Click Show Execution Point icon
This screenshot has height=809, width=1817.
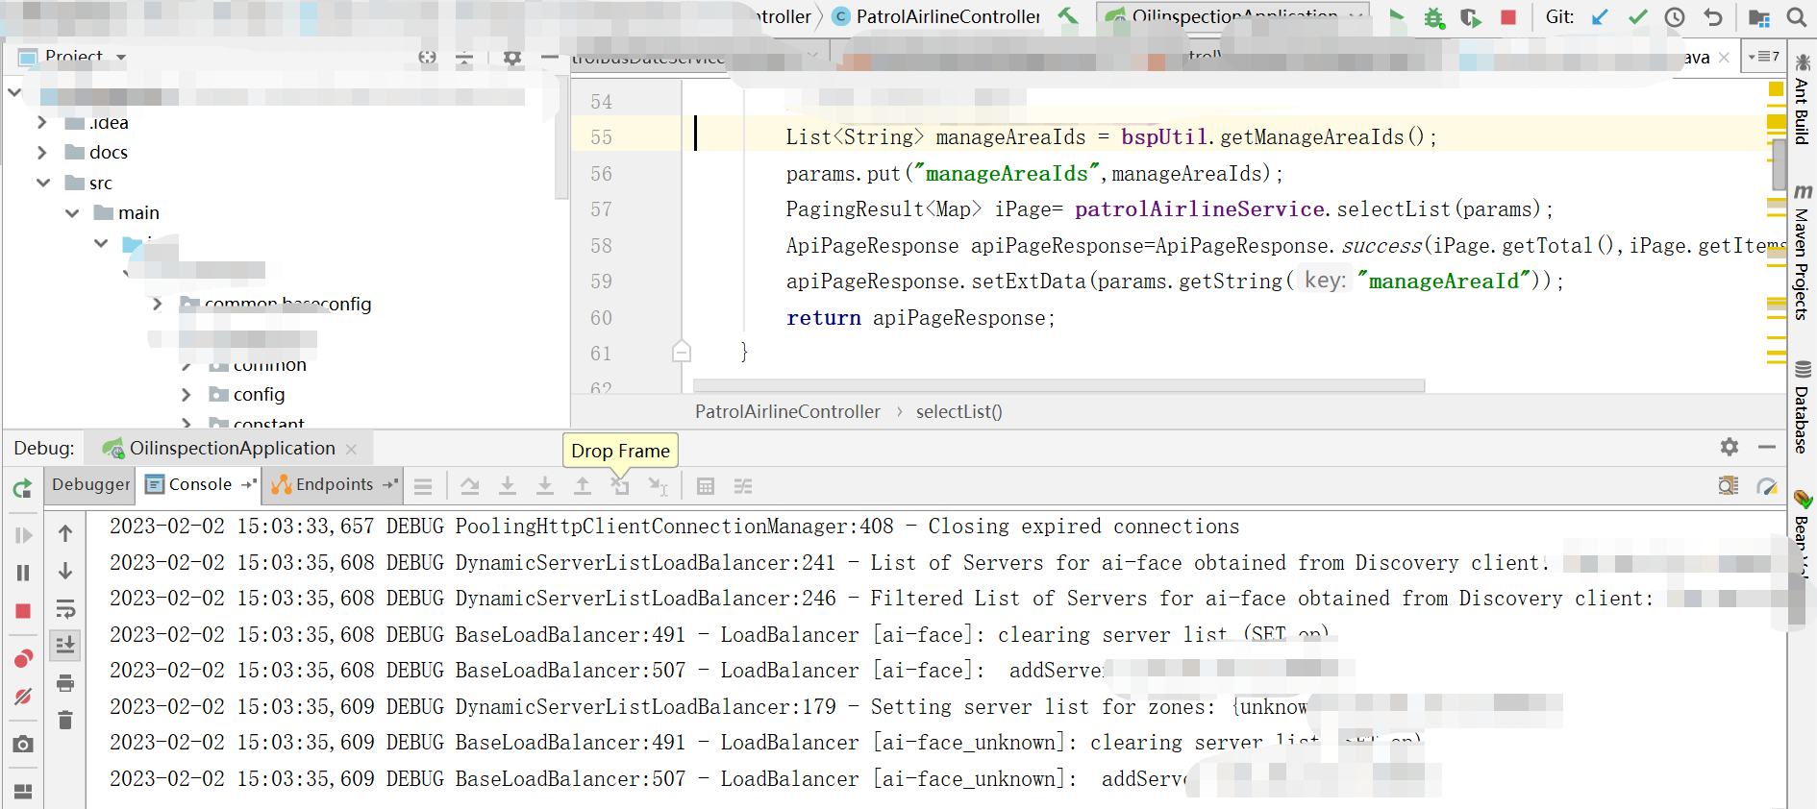click(x=423, y=486)
